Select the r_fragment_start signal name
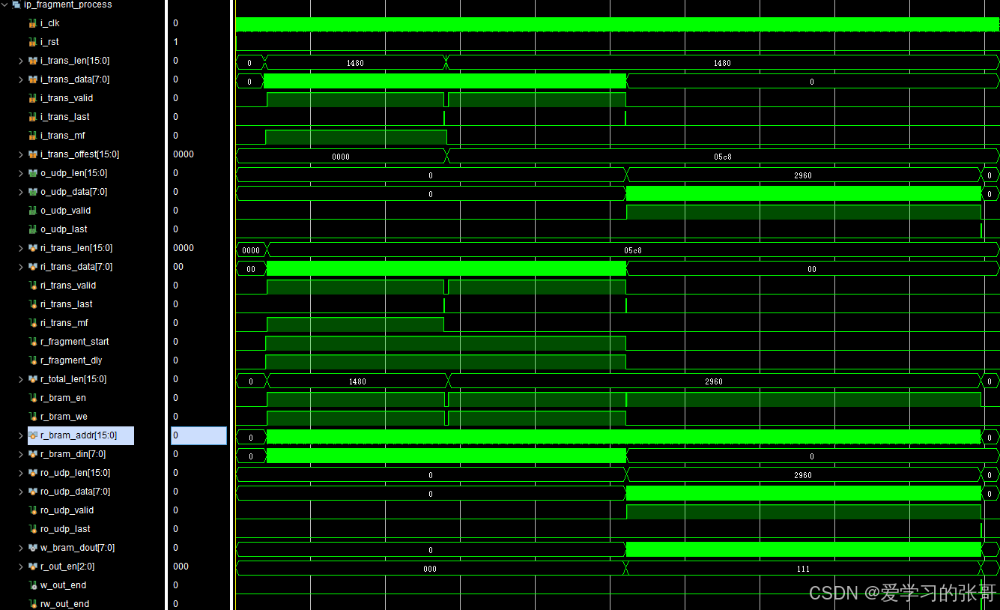Screen dimensions: 1000x610 [x=74, y=342]
